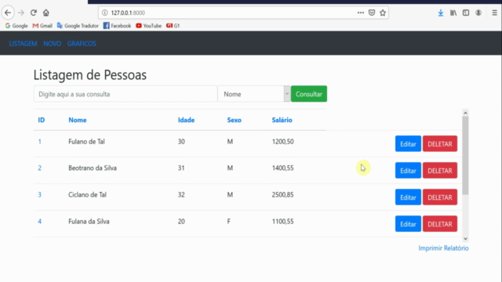This screenshot has width=502, height=282.
Task: Open the hamburger application menu
Action: (x=495, y=13)
